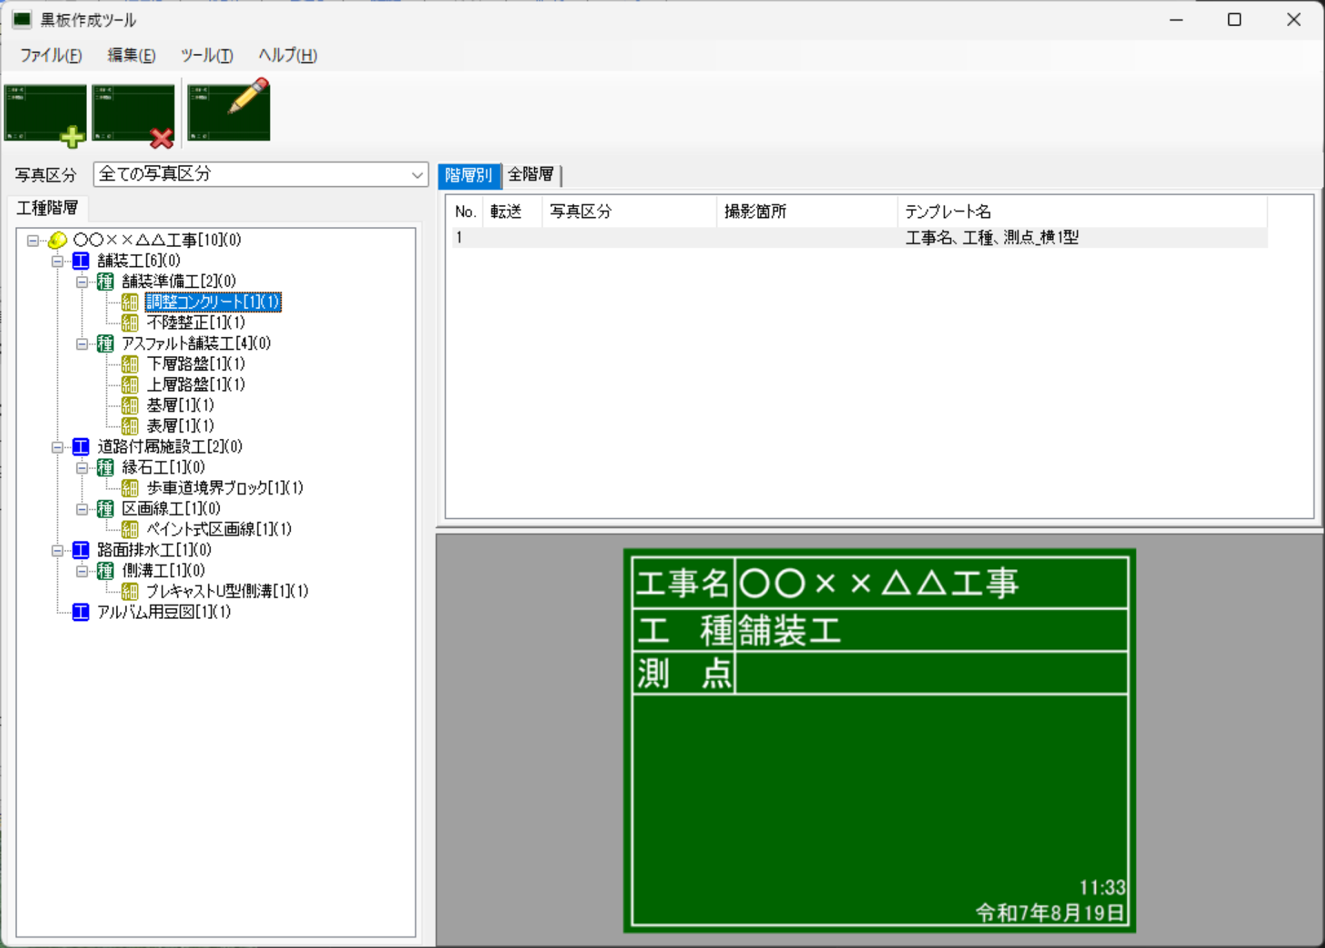Click the helmet icon beside 〇〇××△△工事

click(58, 239)
